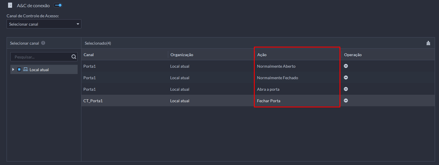Remove the Normalmente Aberto row

tap(346, 66)
